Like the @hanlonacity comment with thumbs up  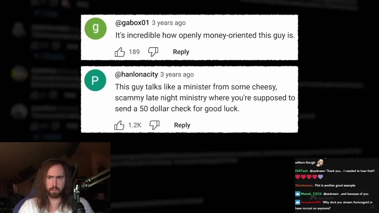pyautogui.click(x=119, y=125)
